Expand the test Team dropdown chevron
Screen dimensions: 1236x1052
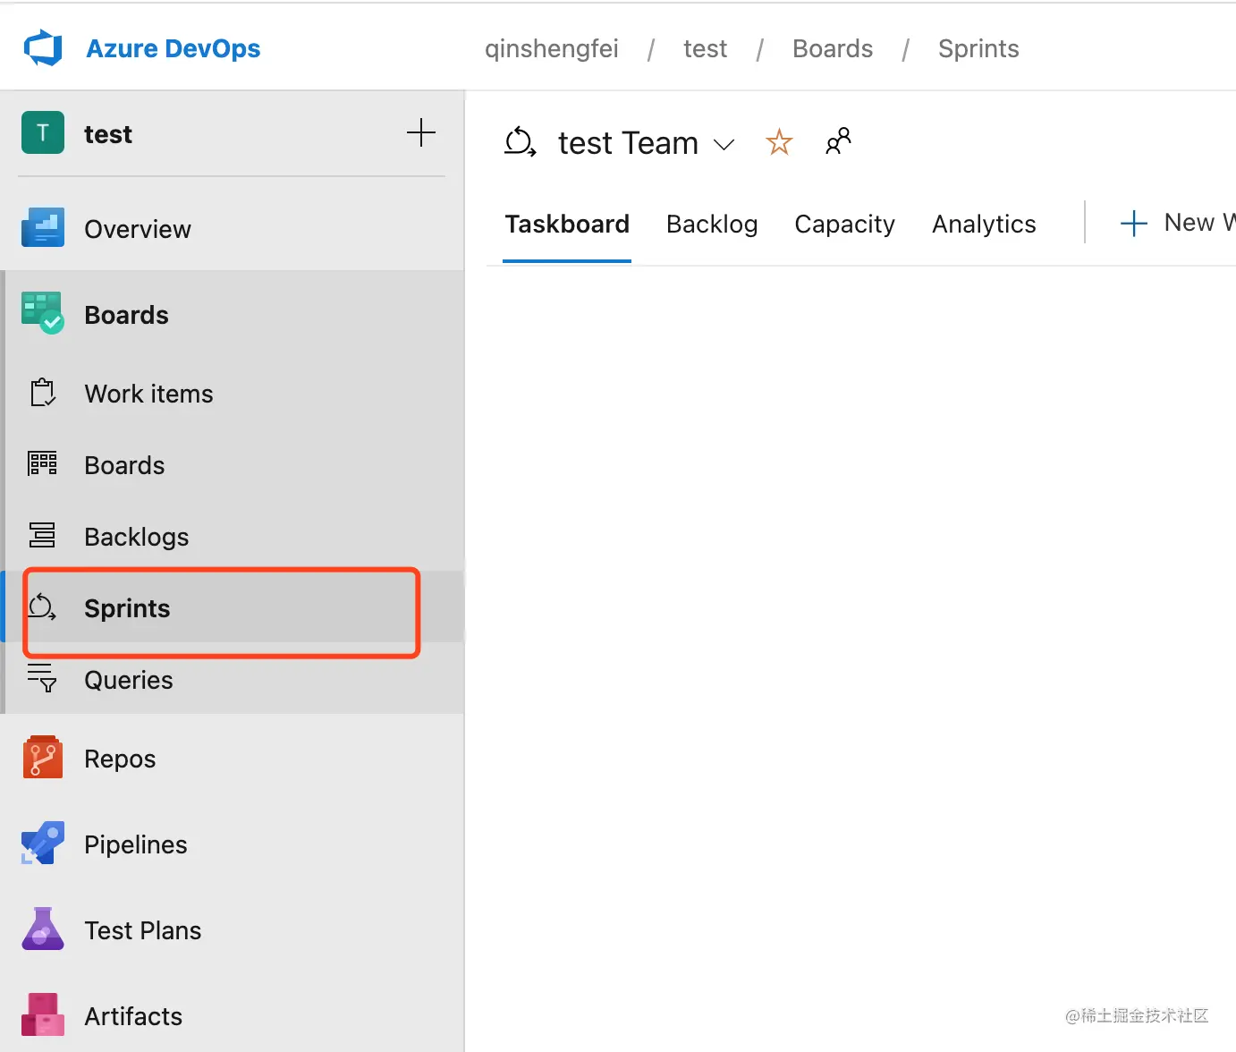(x=724, y=144)
